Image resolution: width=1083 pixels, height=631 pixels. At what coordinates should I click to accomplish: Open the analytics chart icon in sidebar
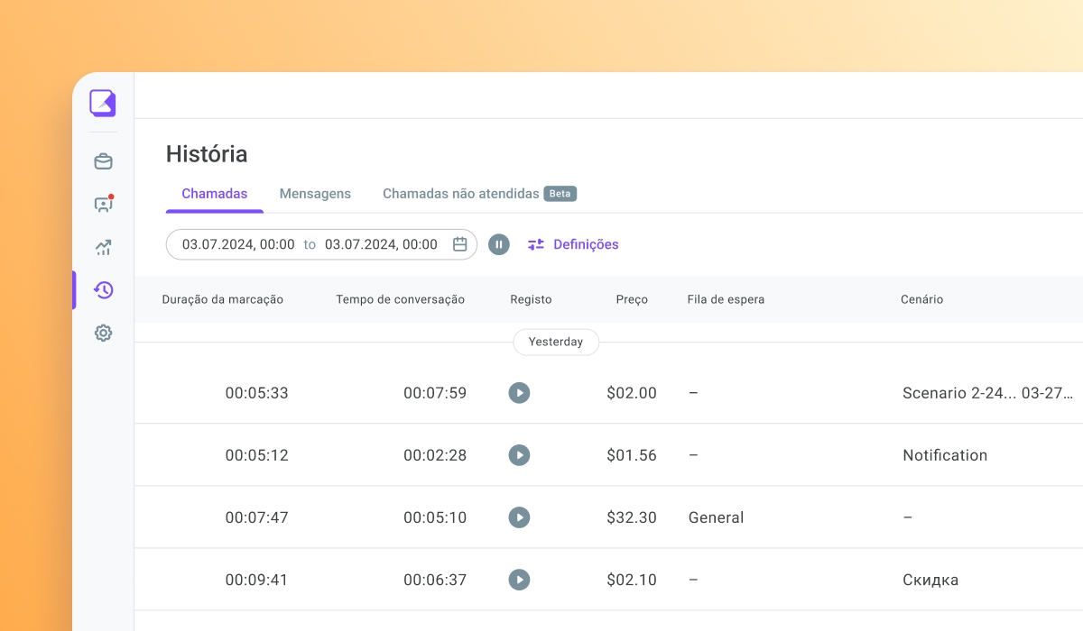pyautogui.click(x=103, y=247)
